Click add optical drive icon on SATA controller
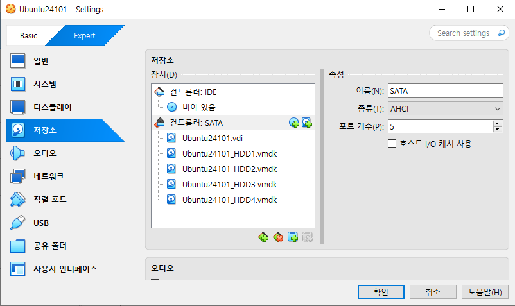Image resolution: width=515 pixels, height=306 pixels. pyautogui.click(x=294, y=123)
